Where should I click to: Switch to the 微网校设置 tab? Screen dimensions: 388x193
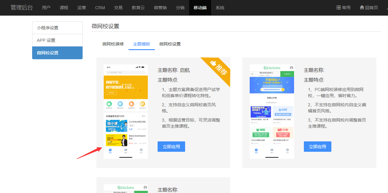point(170,44)
